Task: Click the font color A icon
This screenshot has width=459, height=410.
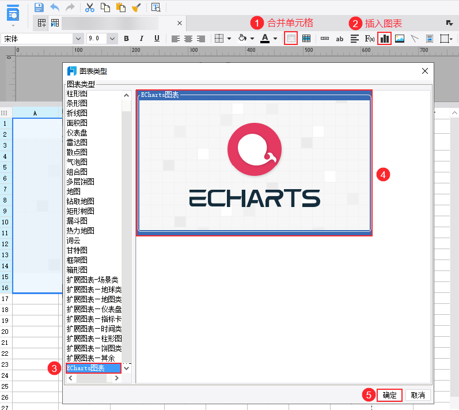Action: point(265,39)
